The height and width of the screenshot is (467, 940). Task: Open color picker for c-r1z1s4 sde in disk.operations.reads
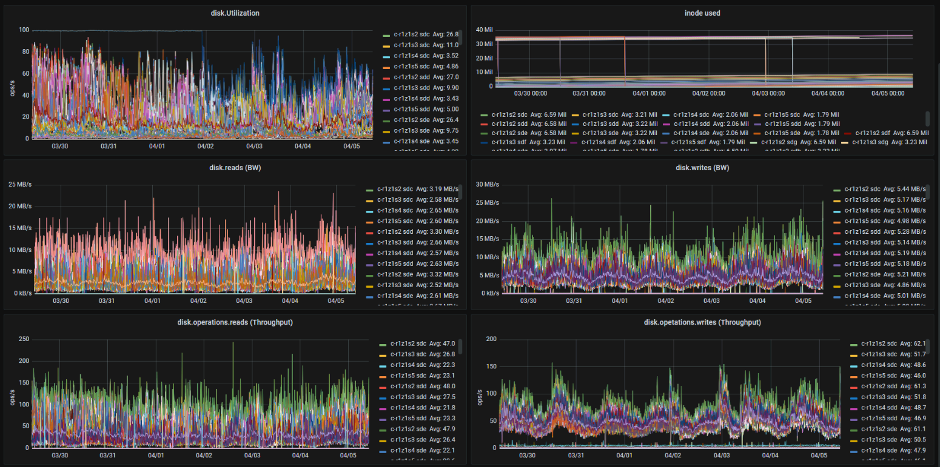pyautogui.click(x=382, y=451)
